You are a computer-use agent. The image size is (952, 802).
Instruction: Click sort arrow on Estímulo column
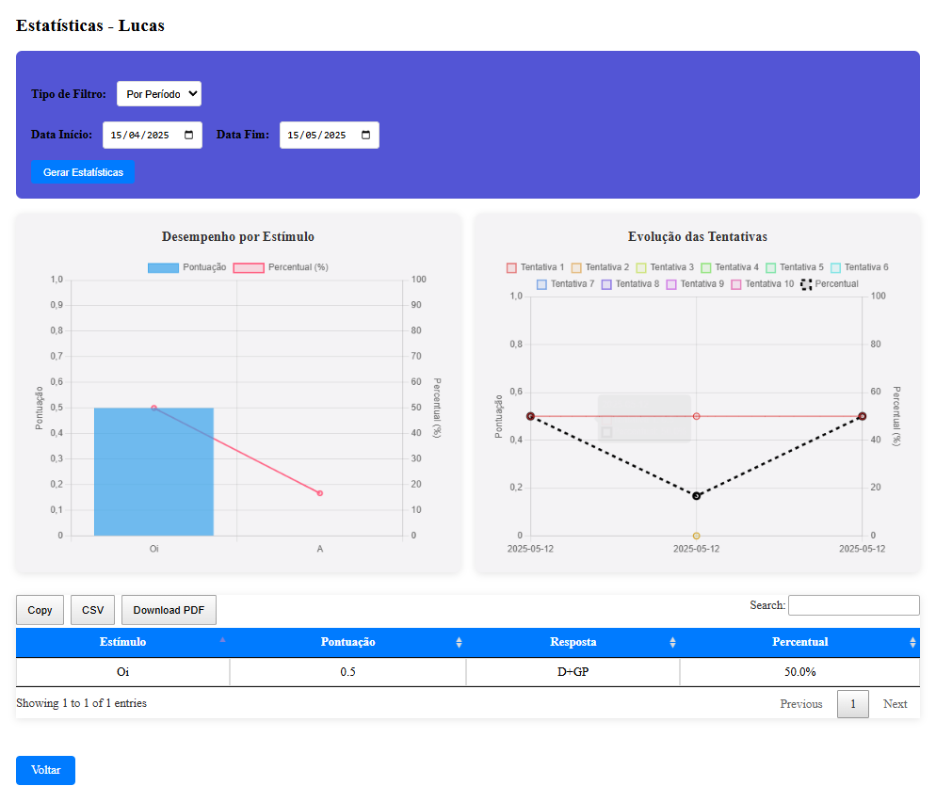click(x=223, y=641)
